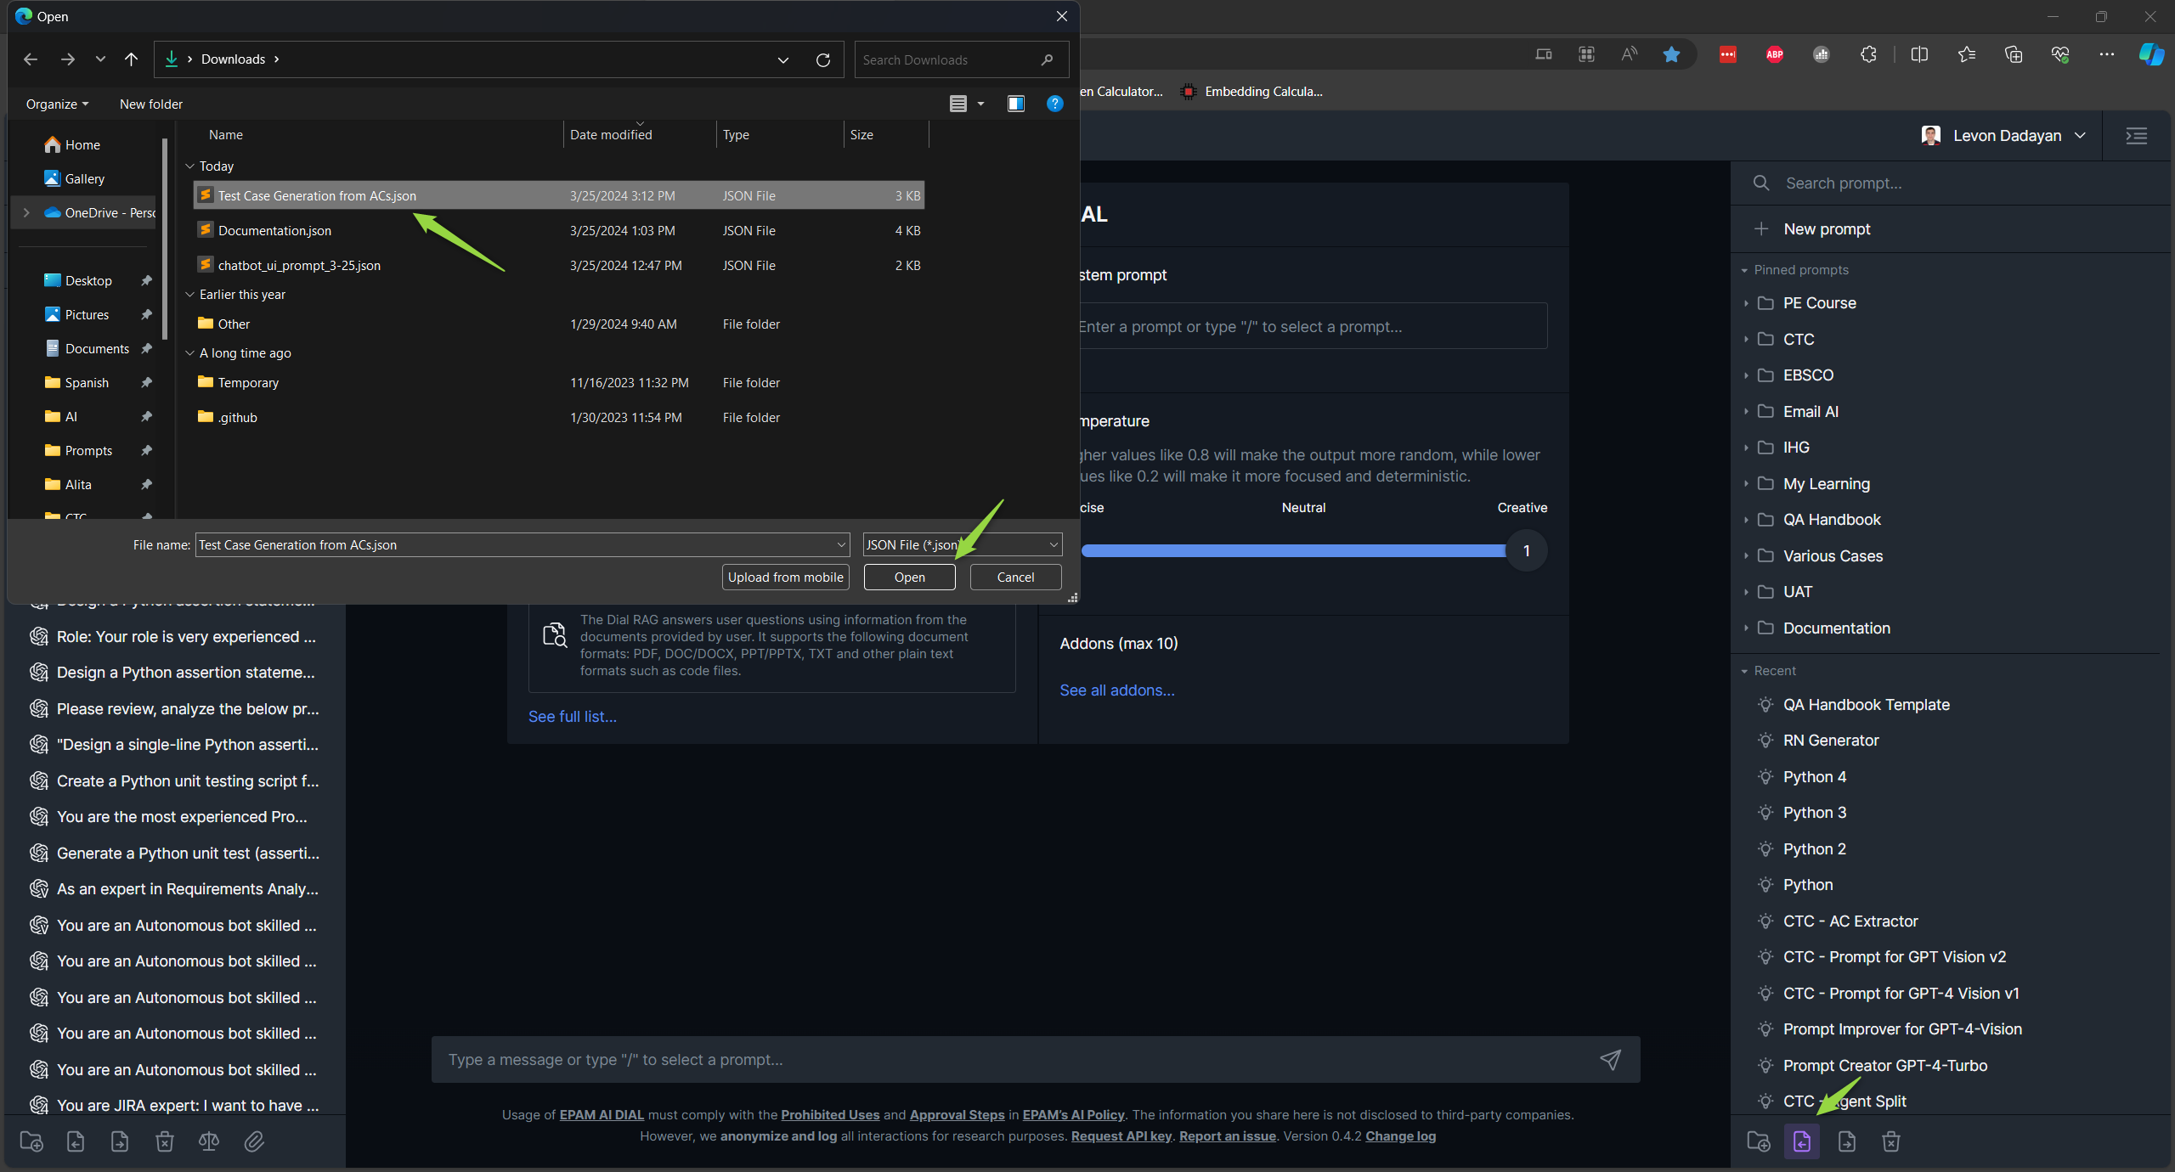This screenshot has height=1172, width=2175.
Task: Open the Levon Dadayan user menu
Action: 2003,136
